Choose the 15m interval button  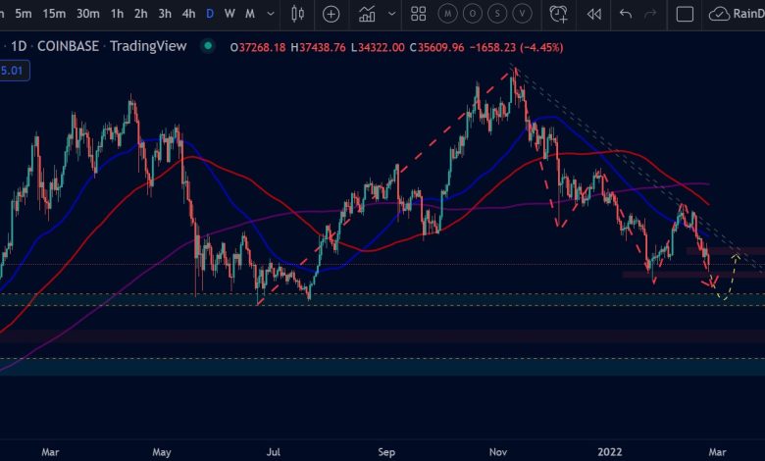(x=55, y=14)
